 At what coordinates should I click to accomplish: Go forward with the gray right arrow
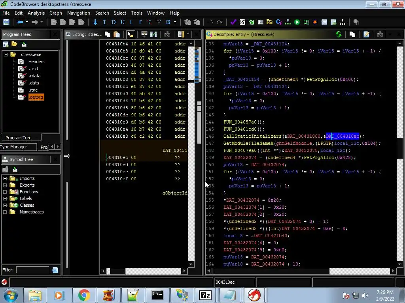[x=35, y=22]
